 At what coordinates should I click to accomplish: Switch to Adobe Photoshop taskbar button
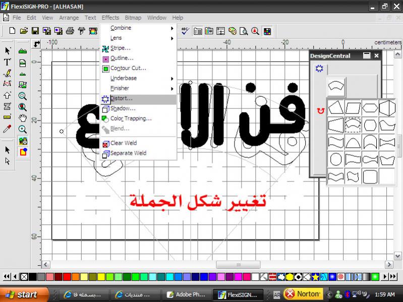[185, 294]
